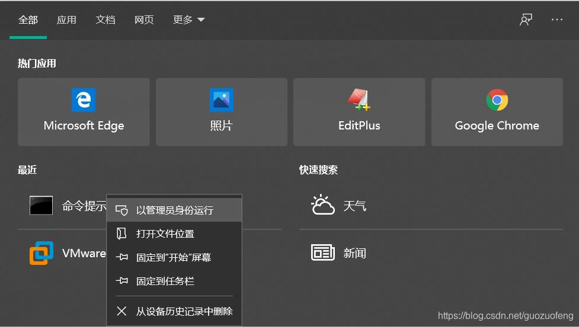Click the newspaper icon beside 新闻
Screen dimensions: 579x327
(323, 252)
